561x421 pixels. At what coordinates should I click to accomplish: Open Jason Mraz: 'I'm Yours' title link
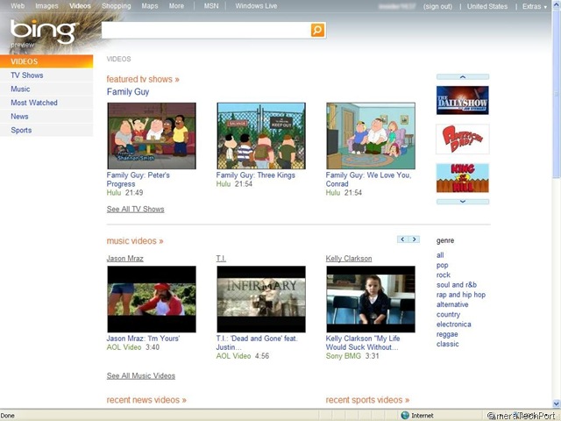coord(143,339)
